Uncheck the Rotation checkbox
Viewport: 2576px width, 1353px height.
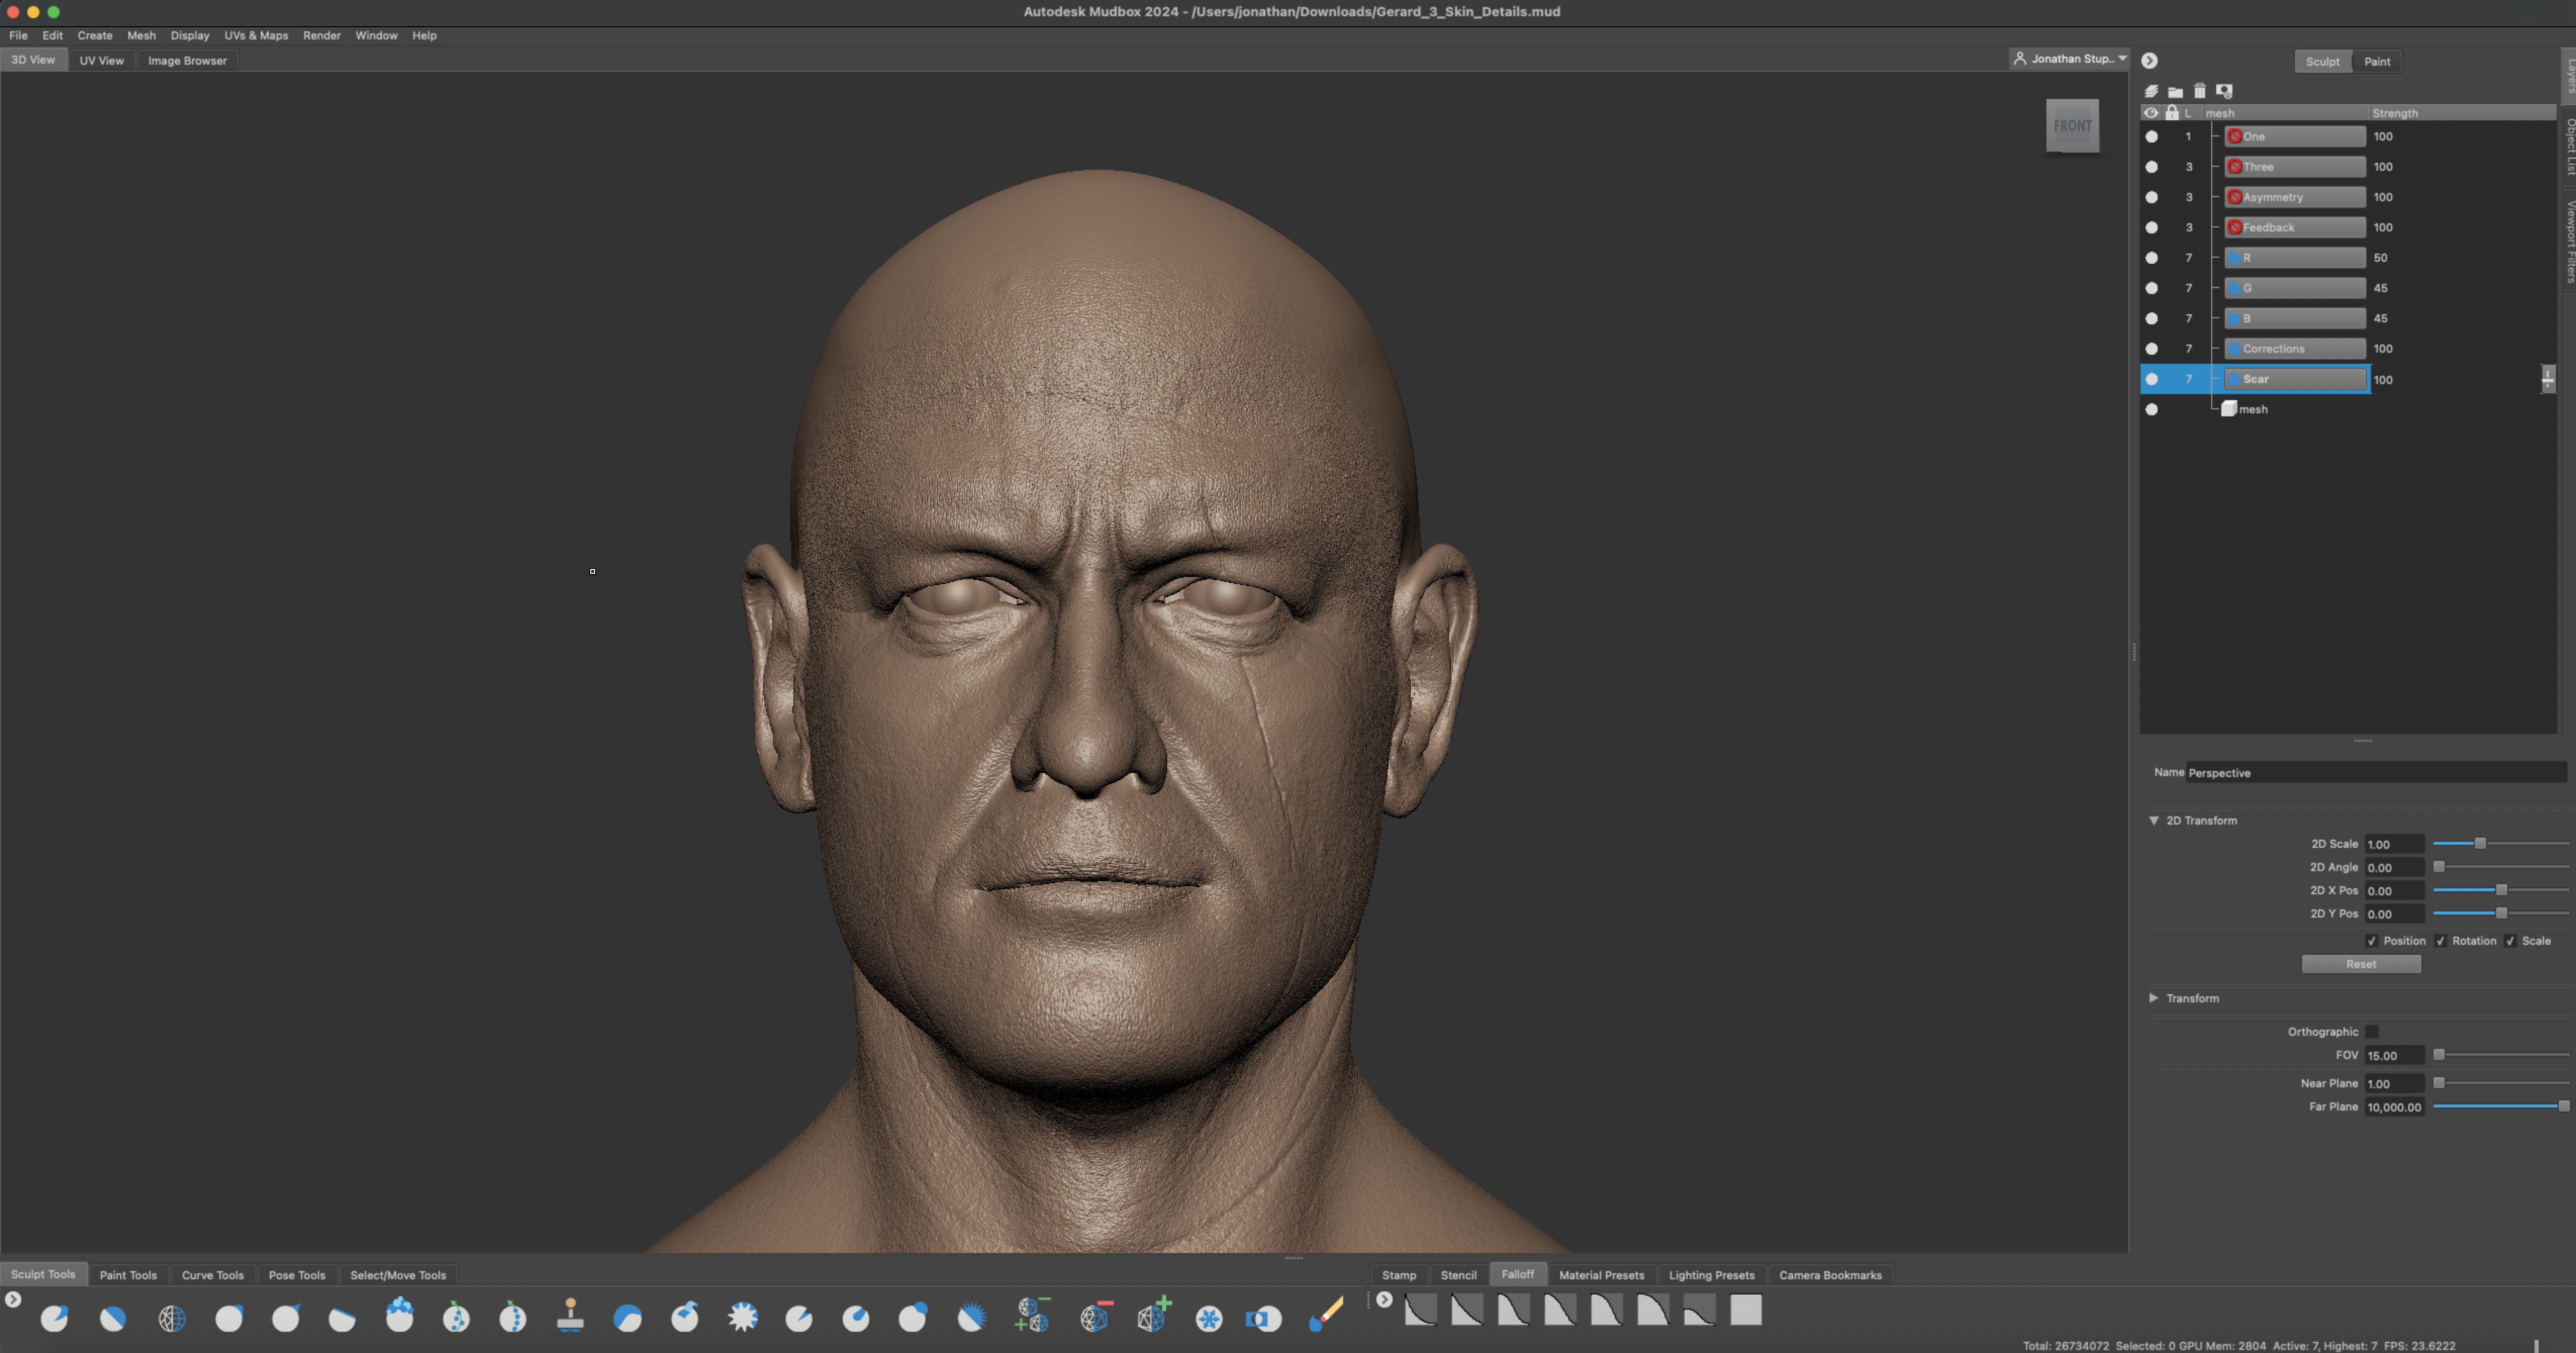pyautogui.click(x=2440, y=941)
